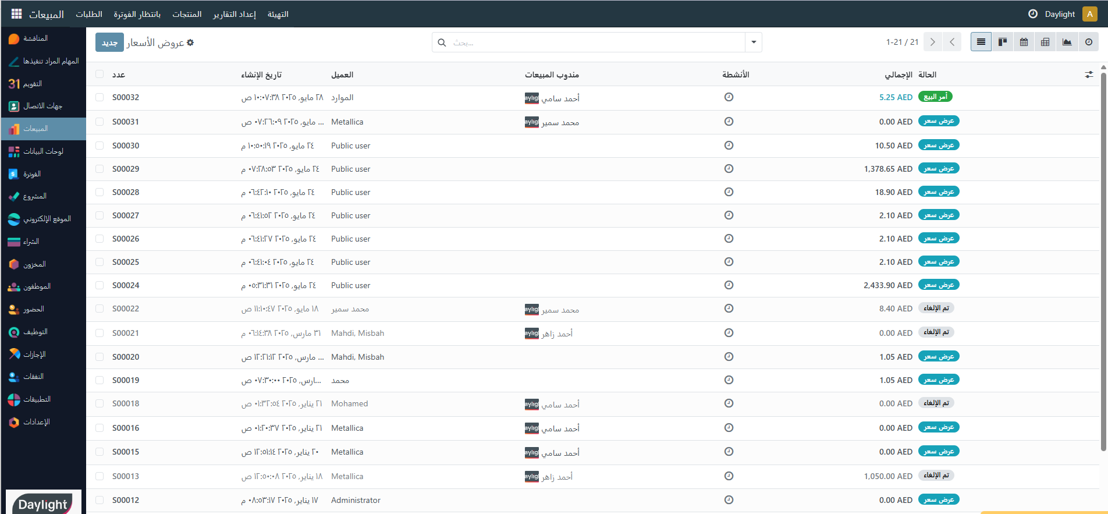Open the user account menu
1108x514 pixels.
pos(1089,14)
